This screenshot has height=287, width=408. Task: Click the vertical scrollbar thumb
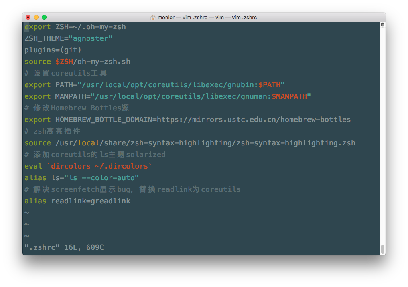point(382,249)
